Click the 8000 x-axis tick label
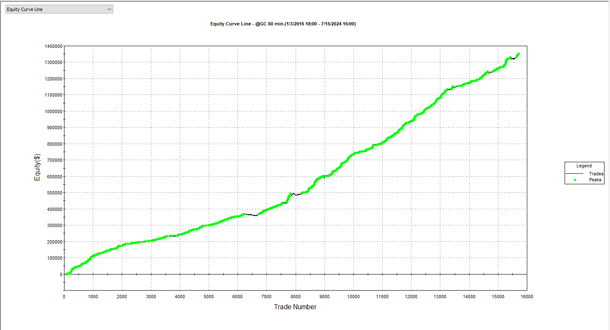Viewport: 610px width, 330px height. [295, 297]
